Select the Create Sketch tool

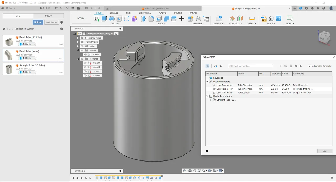click(97, 18)
